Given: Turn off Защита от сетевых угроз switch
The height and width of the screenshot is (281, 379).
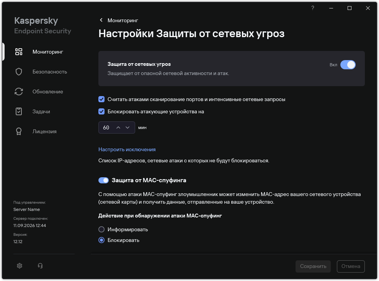Looking at the screenshot, I should click(348, 65).
